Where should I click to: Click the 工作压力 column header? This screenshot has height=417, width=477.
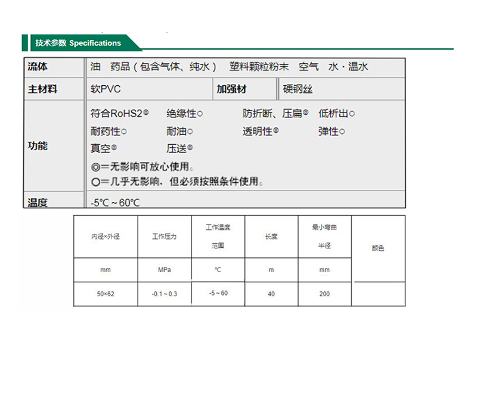tap(165, 236)
